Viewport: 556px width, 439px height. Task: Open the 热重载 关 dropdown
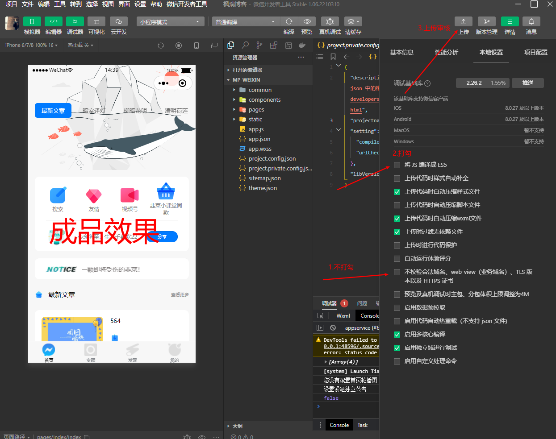pyautogui.click(x=80, y=45)
